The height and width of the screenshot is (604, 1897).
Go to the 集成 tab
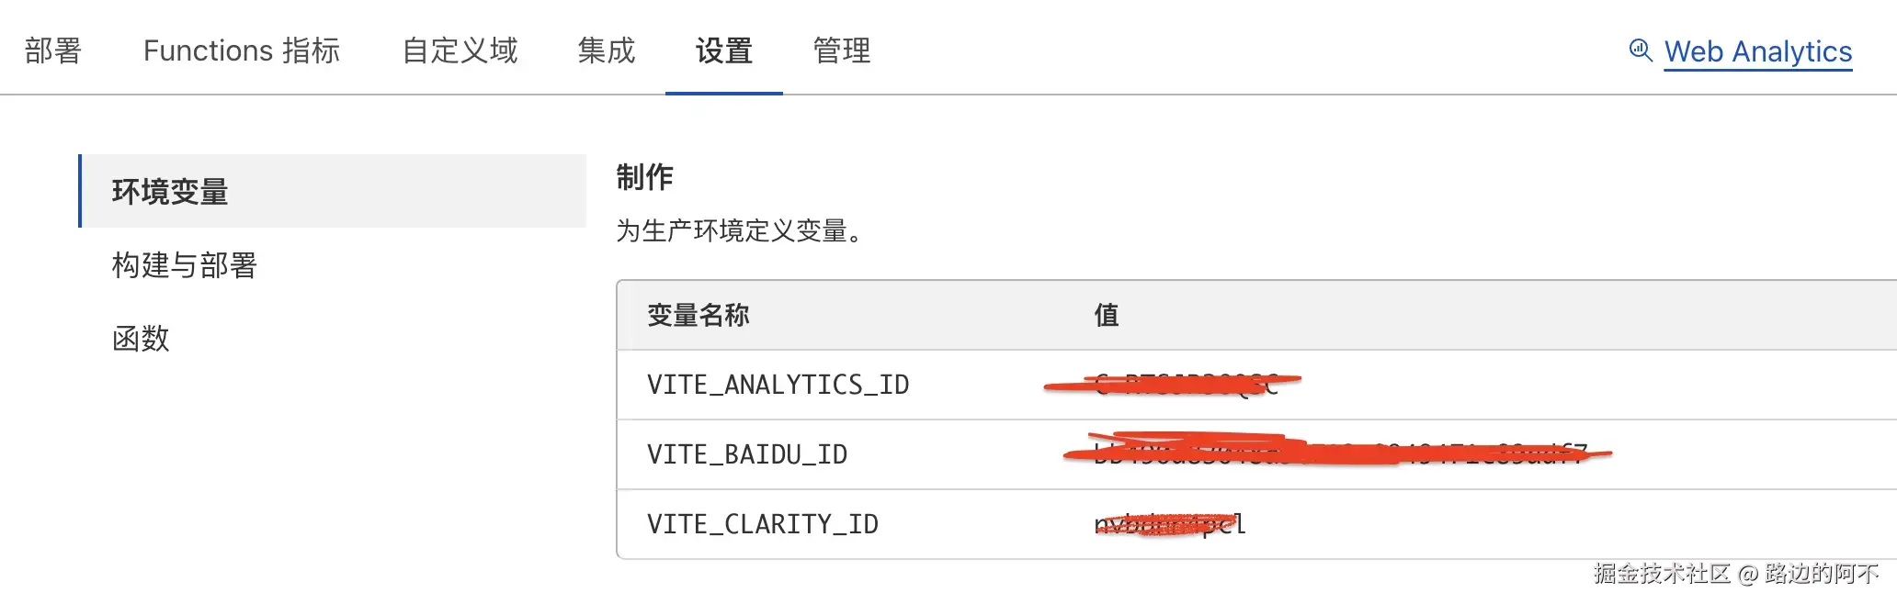(607, 50)
